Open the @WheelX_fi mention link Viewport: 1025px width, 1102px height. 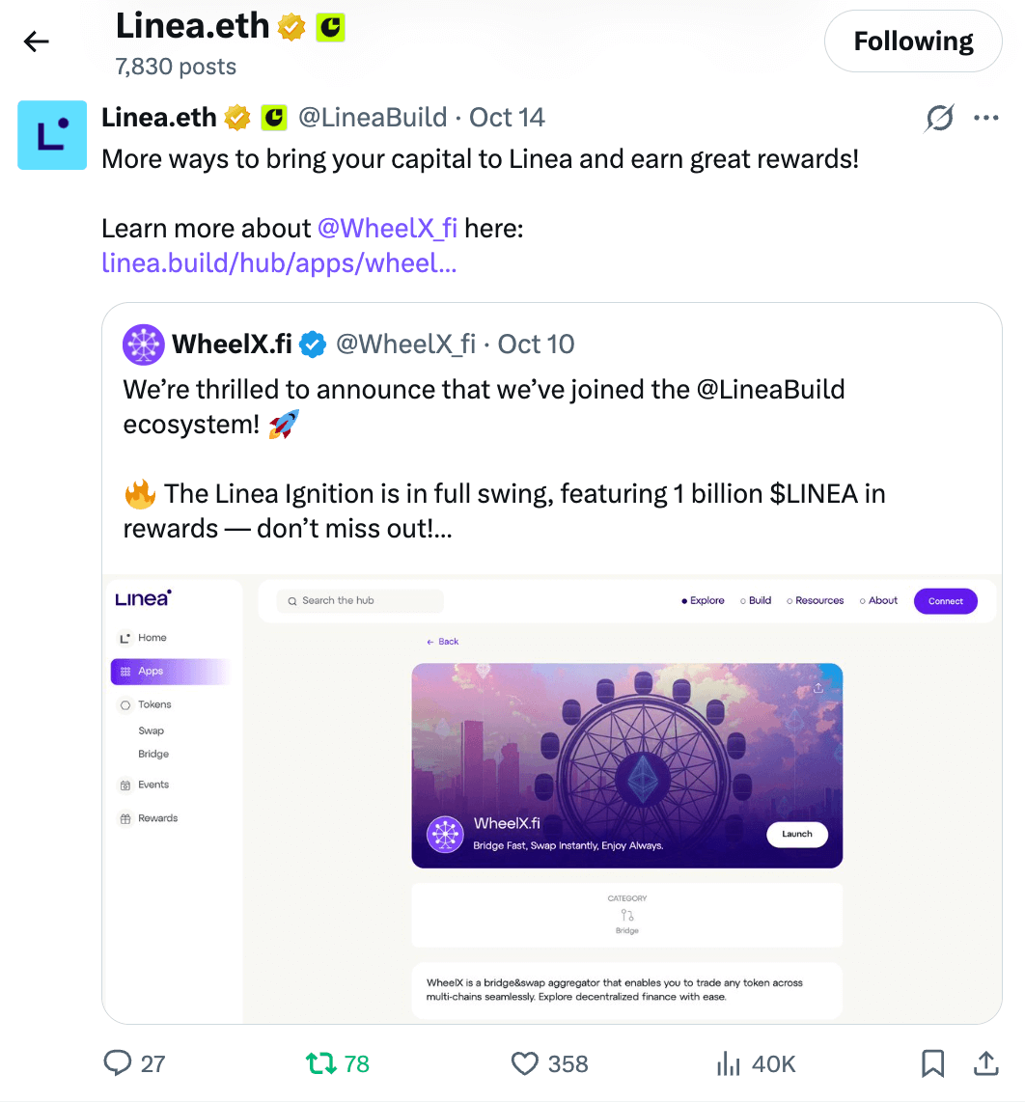(x=387, y=229)
